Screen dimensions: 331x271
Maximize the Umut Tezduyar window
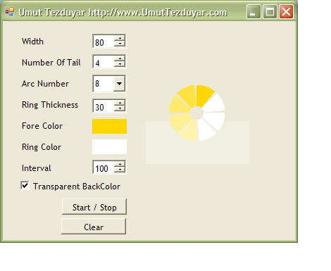point(270,11)
